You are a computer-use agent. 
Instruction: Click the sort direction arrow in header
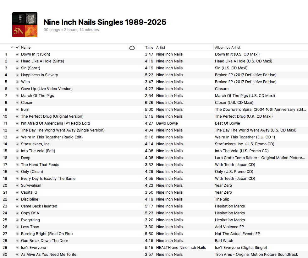[12, 47]
